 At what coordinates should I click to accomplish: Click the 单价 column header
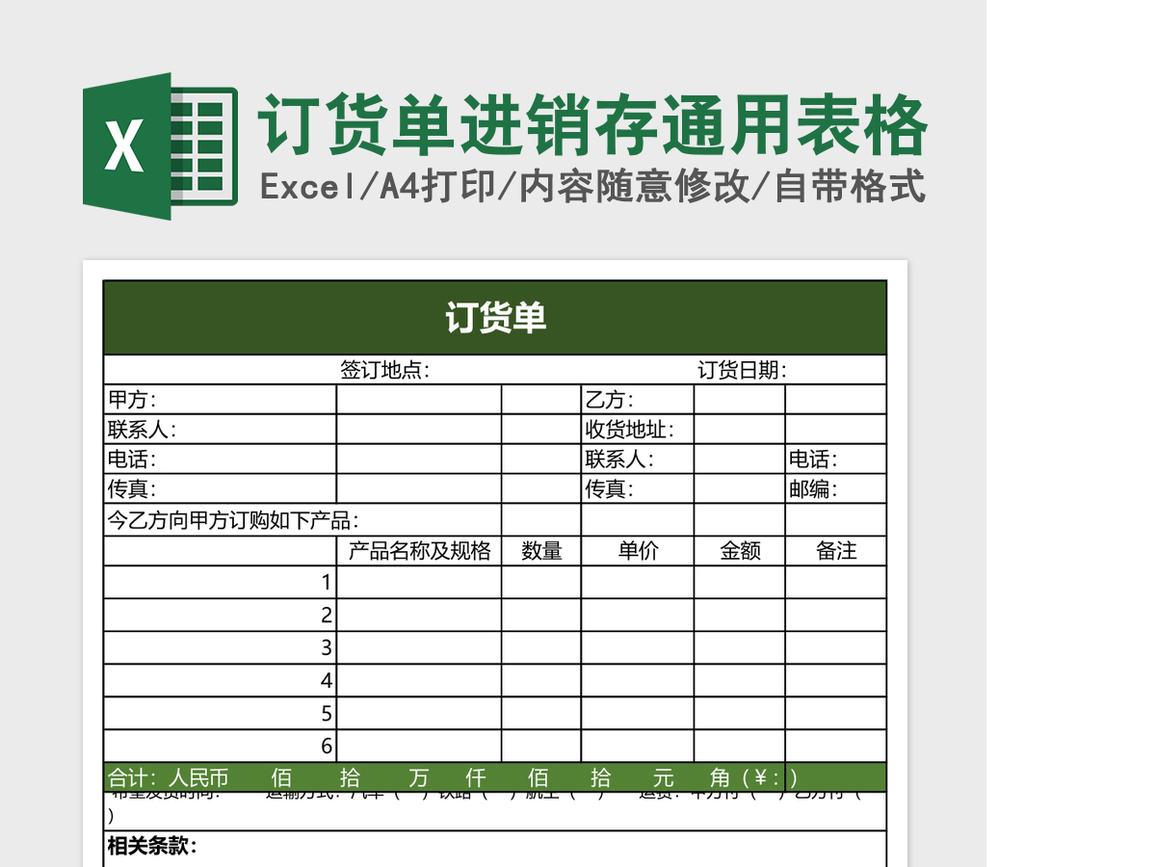tap(638, 551)
